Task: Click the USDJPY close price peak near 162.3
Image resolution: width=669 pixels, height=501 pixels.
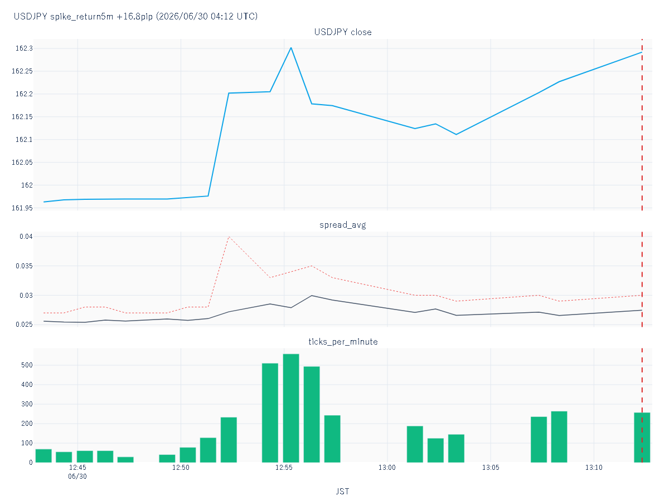Action: click(291, 47)
